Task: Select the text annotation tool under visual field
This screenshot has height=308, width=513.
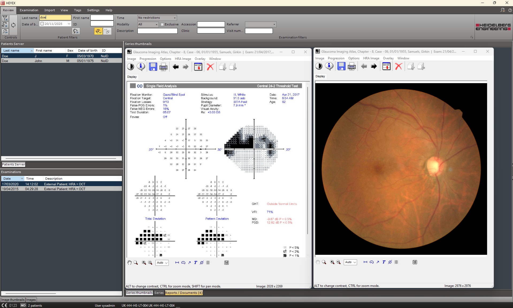Action: point(196,263)
